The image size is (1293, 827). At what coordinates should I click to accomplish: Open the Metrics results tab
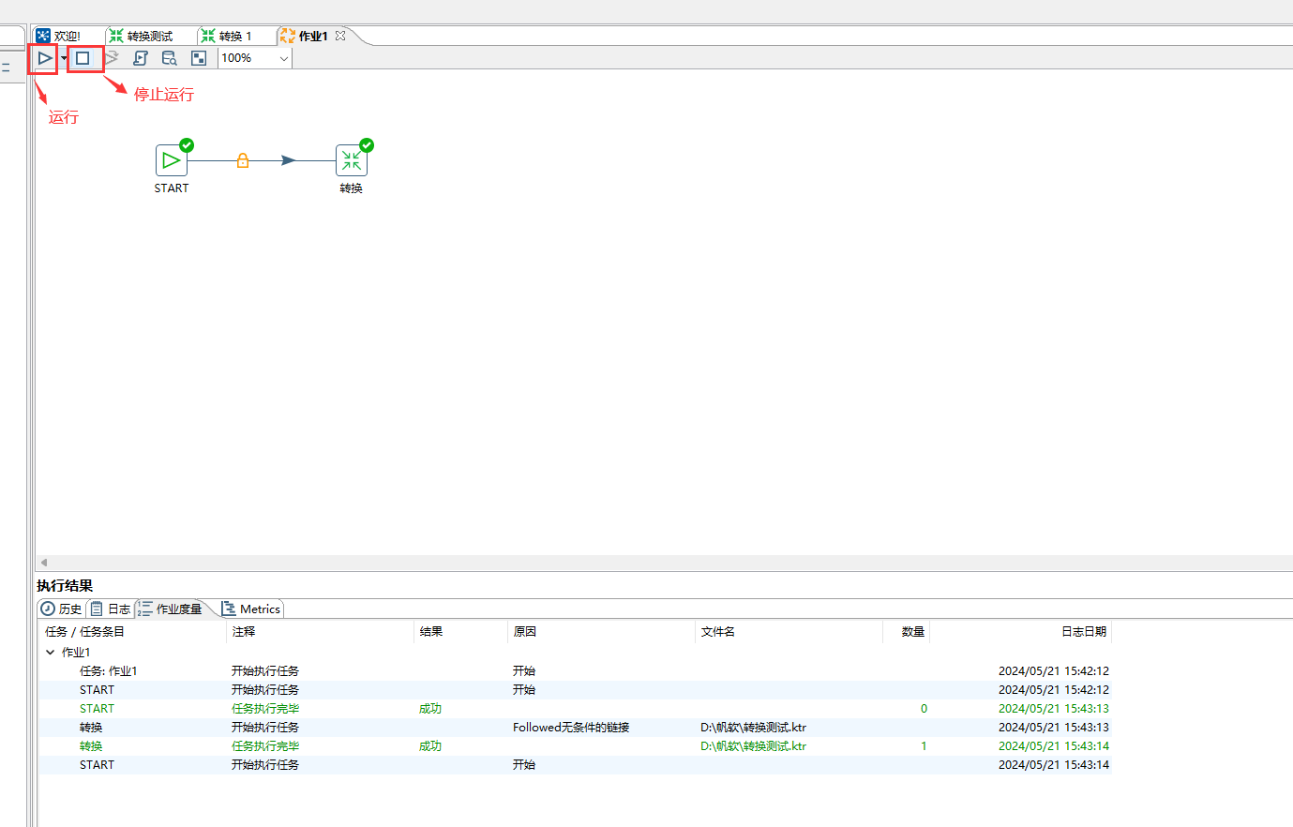(251, 609)
